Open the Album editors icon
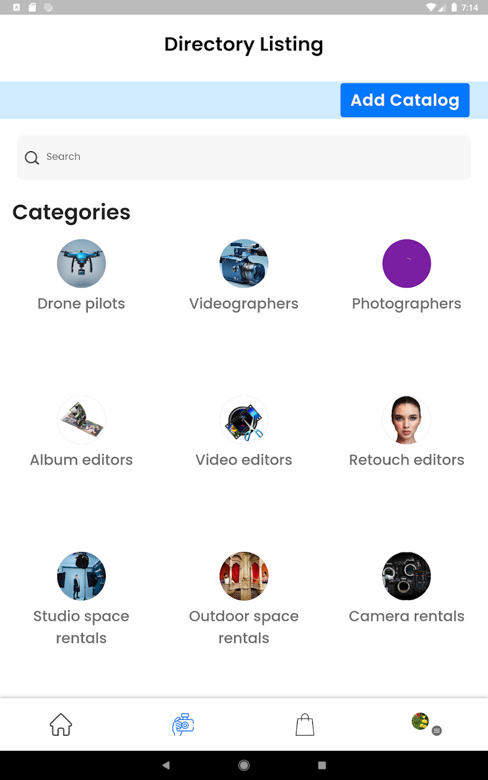Image resolution: width=488 pixels, height=780 pixels. [x=81, y=420]
